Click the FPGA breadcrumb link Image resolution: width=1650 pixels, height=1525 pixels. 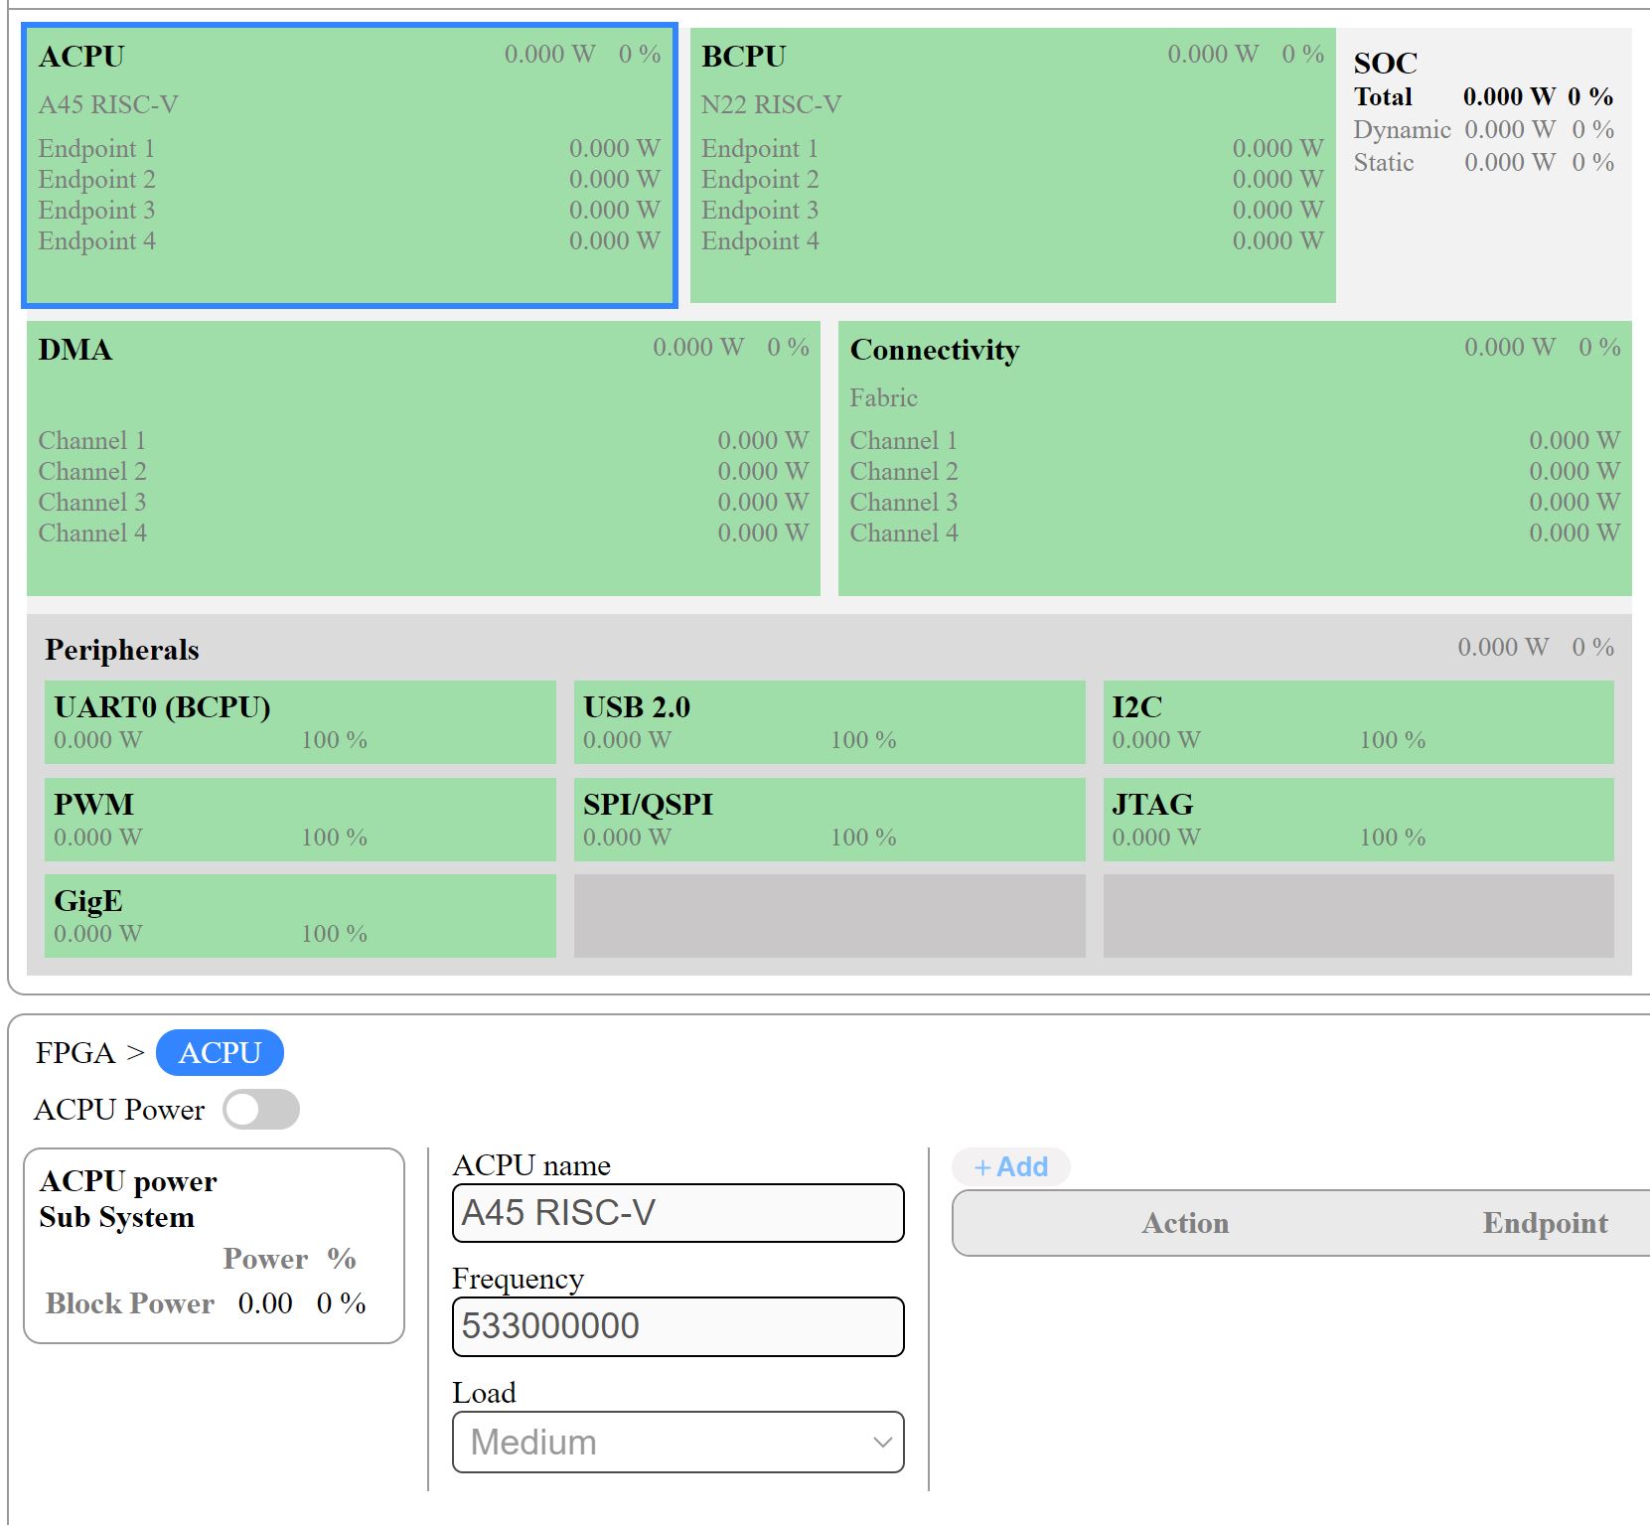[75, 1052]
